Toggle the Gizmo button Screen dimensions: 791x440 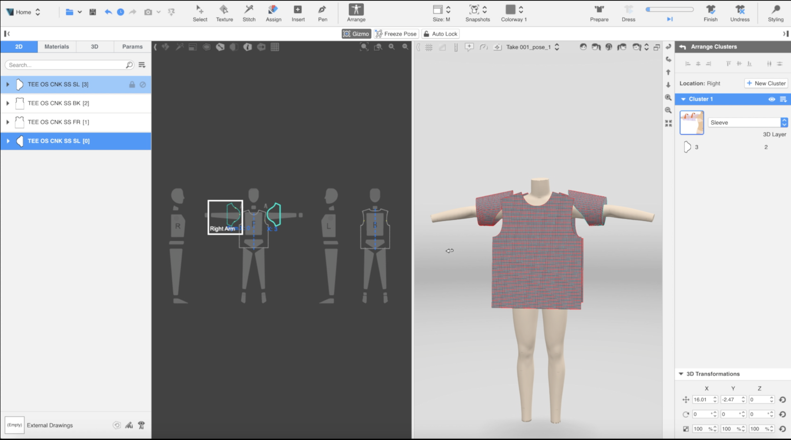pos(356,34)
